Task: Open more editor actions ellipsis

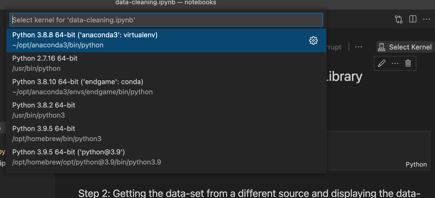Action: click(x=427, y=19)
